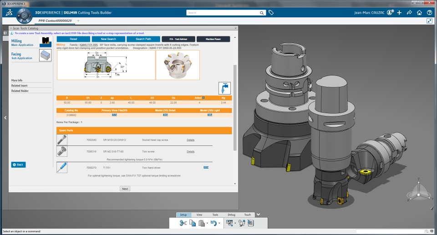Click the Back button

(x=18, y=165)
